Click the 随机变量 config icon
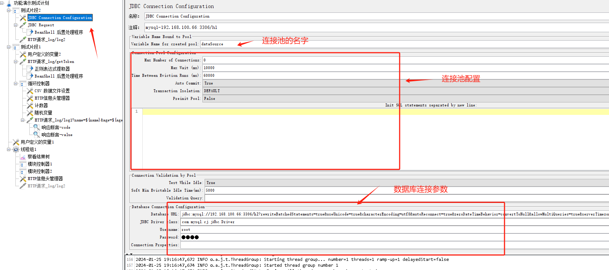The width and height of the screenshot is (609, 270). 30,113
